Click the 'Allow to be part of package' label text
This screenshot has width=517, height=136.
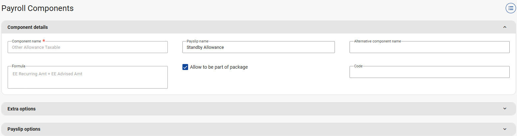[x=219, y=67]
